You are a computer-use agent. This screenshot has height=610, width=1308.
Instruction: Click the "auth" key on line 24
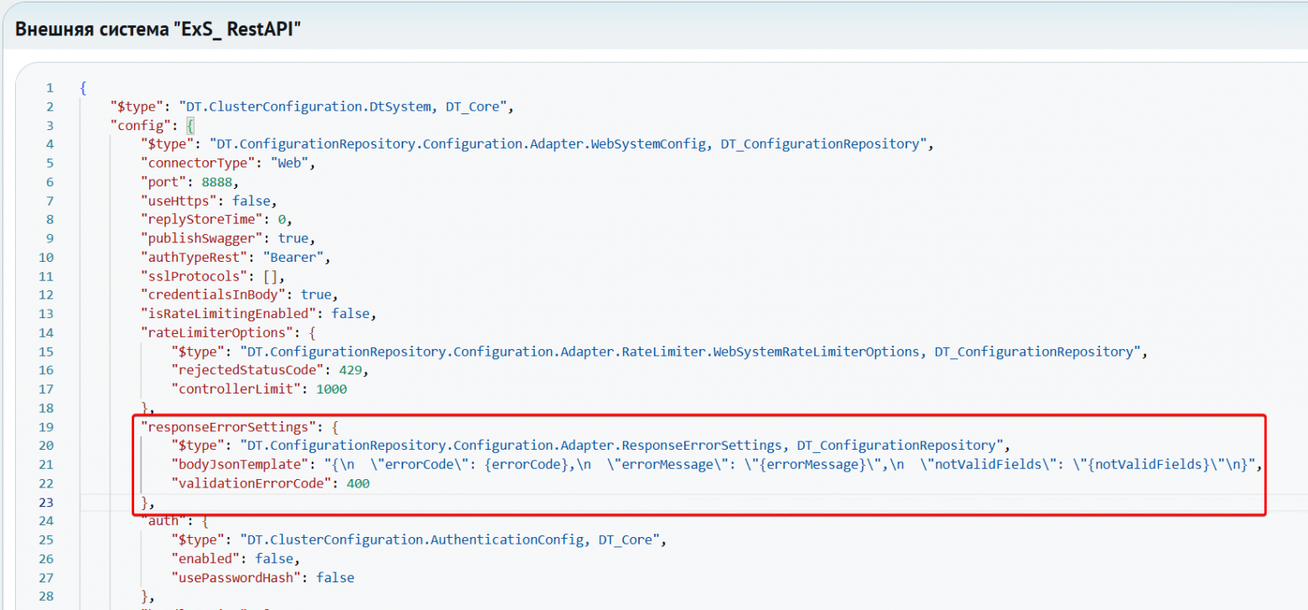click(x=165, y=521)
